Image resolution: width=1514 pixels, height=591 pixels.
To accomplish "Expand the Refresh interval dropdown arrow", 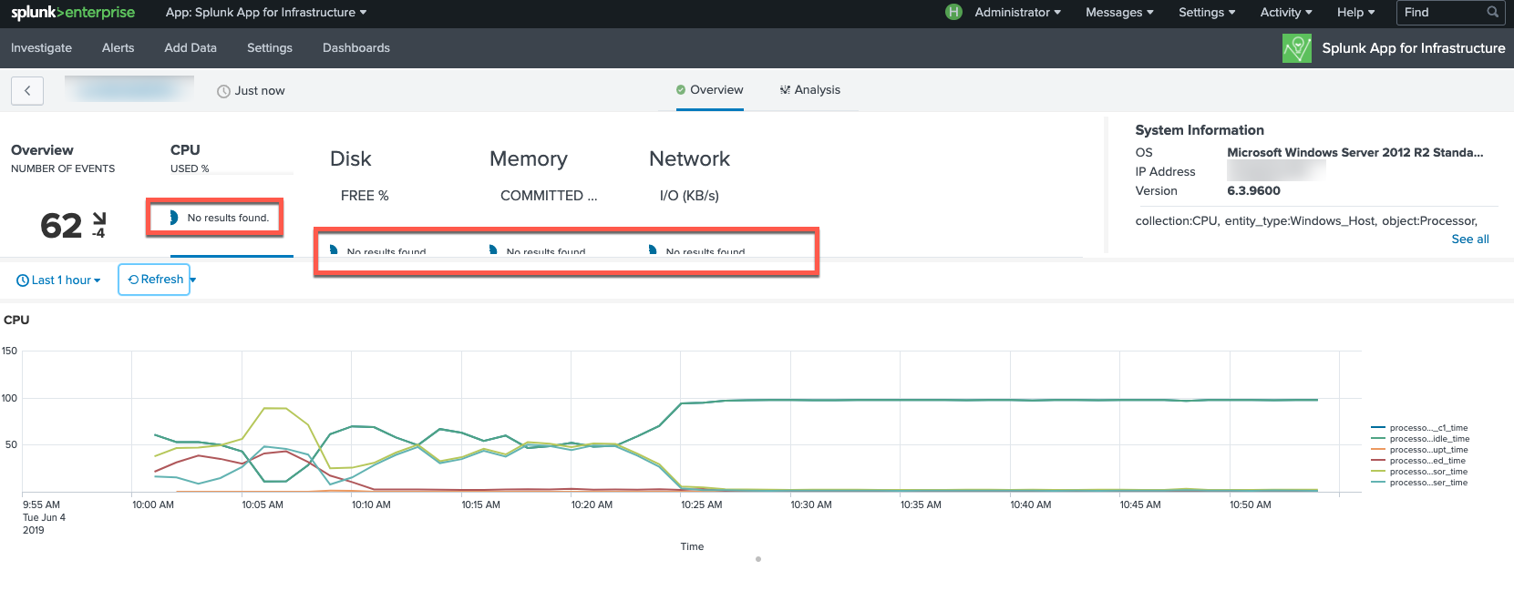I will 193,280.
